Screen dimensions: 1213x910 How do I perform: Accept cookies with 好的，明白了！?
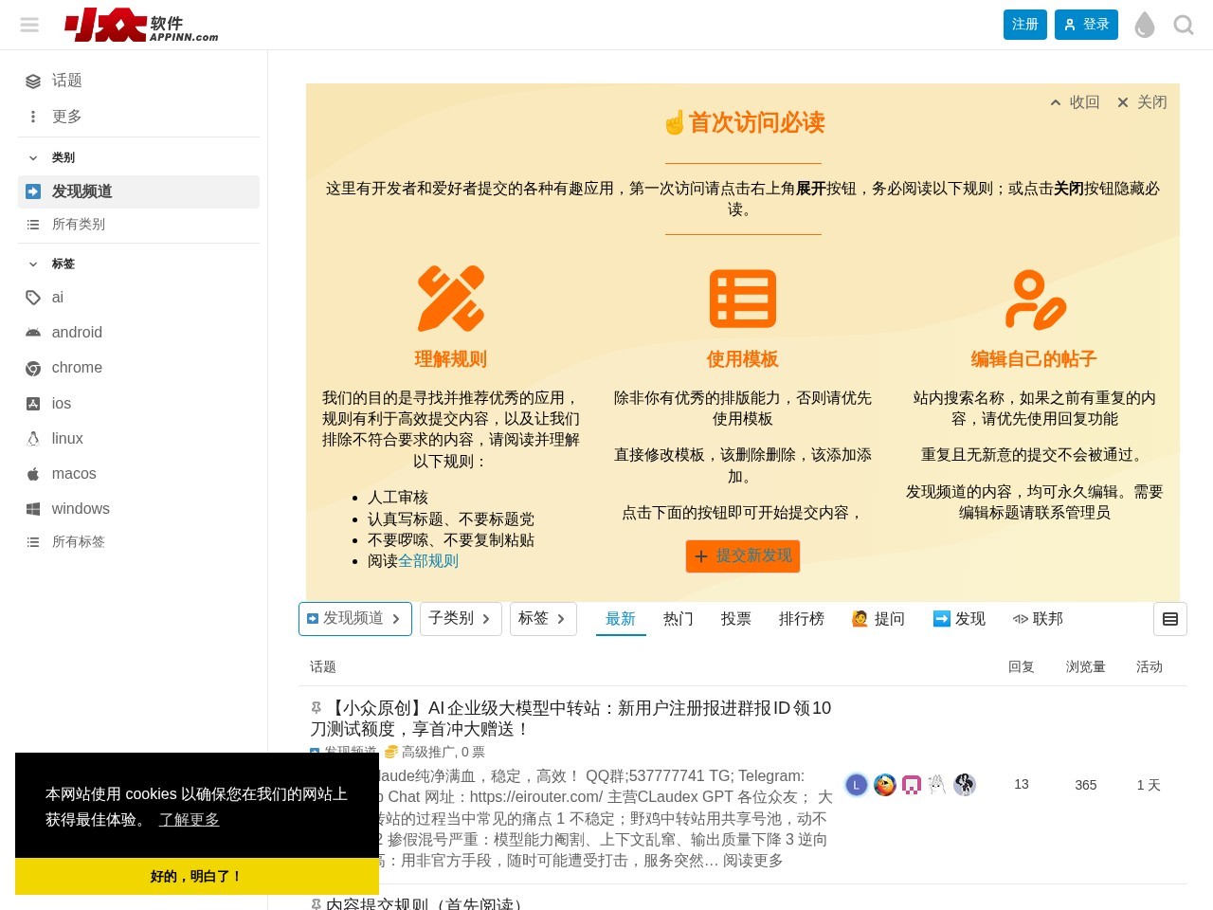[x=197, y=876]
